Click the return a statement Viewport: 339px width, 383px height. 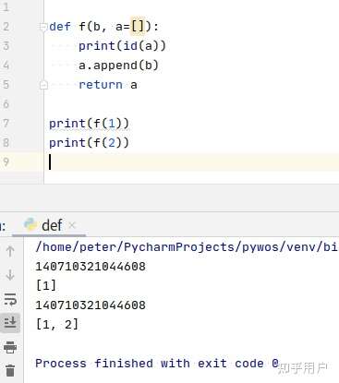click(108, 85)
